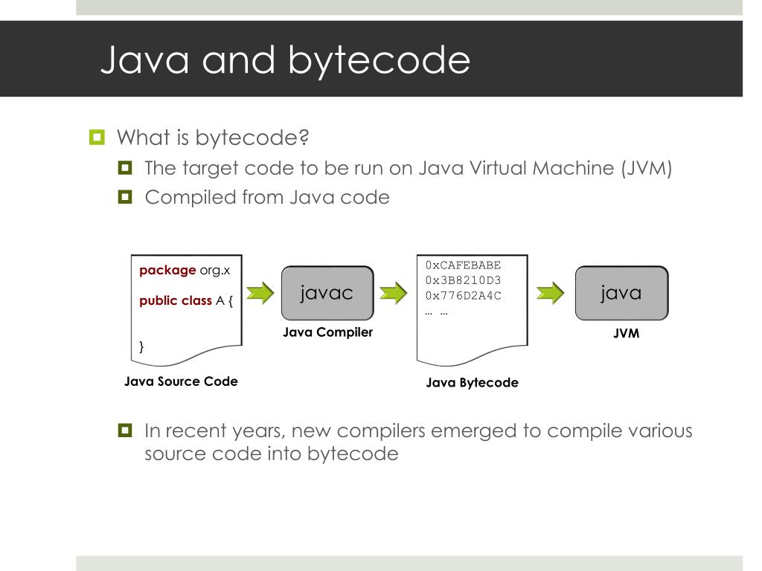This screenshot has height=571, width=762.
Task: Click the green arrow pointing to java box
Action: tap(550, 293)
